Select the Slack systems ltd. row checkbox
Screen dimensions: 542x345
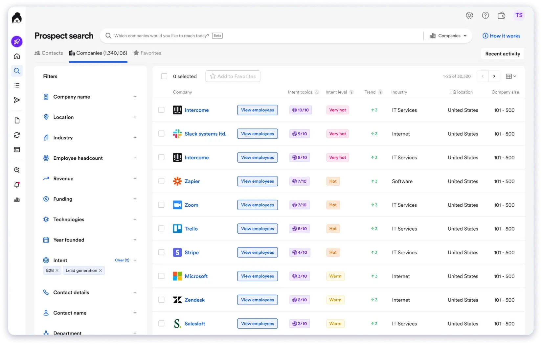pyautogui.click(x=161, y=134)
